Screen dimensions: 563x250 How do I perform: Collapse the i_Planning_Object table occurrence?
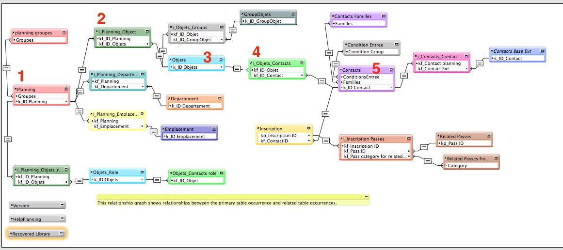click(147, 31)
